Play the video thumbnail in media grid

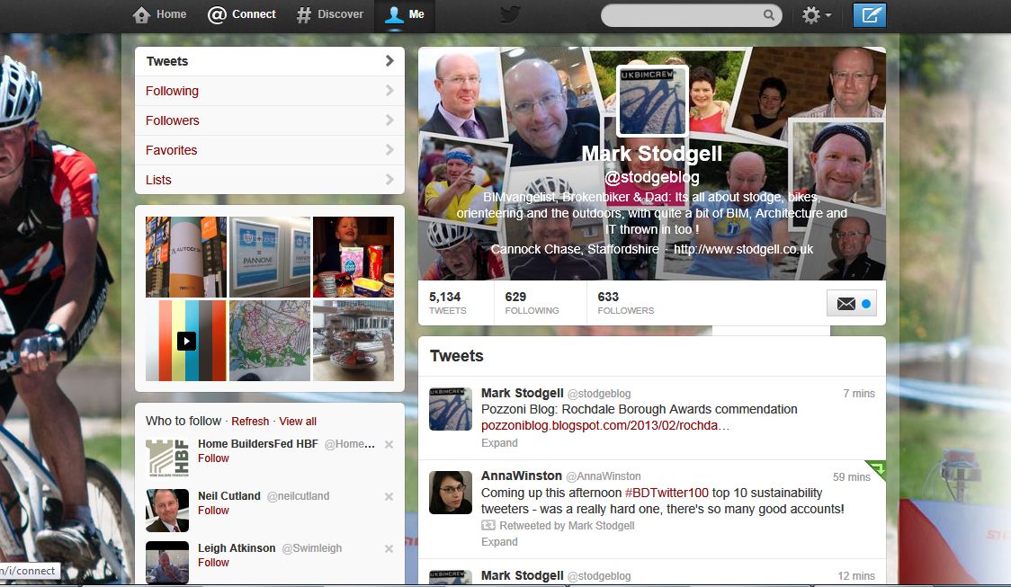185,341
